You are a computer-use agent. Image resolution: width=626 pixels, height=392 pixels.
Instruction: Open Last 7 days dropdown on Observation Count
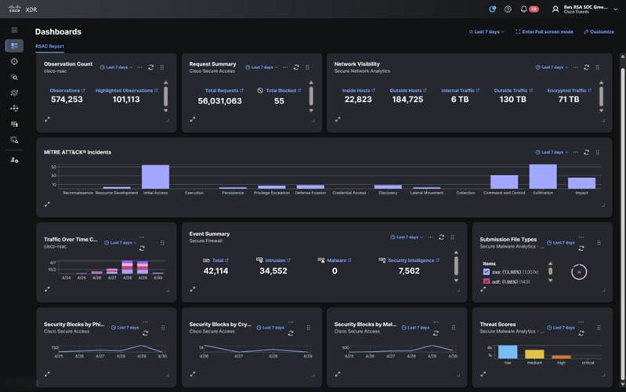[x=116, y=67]
